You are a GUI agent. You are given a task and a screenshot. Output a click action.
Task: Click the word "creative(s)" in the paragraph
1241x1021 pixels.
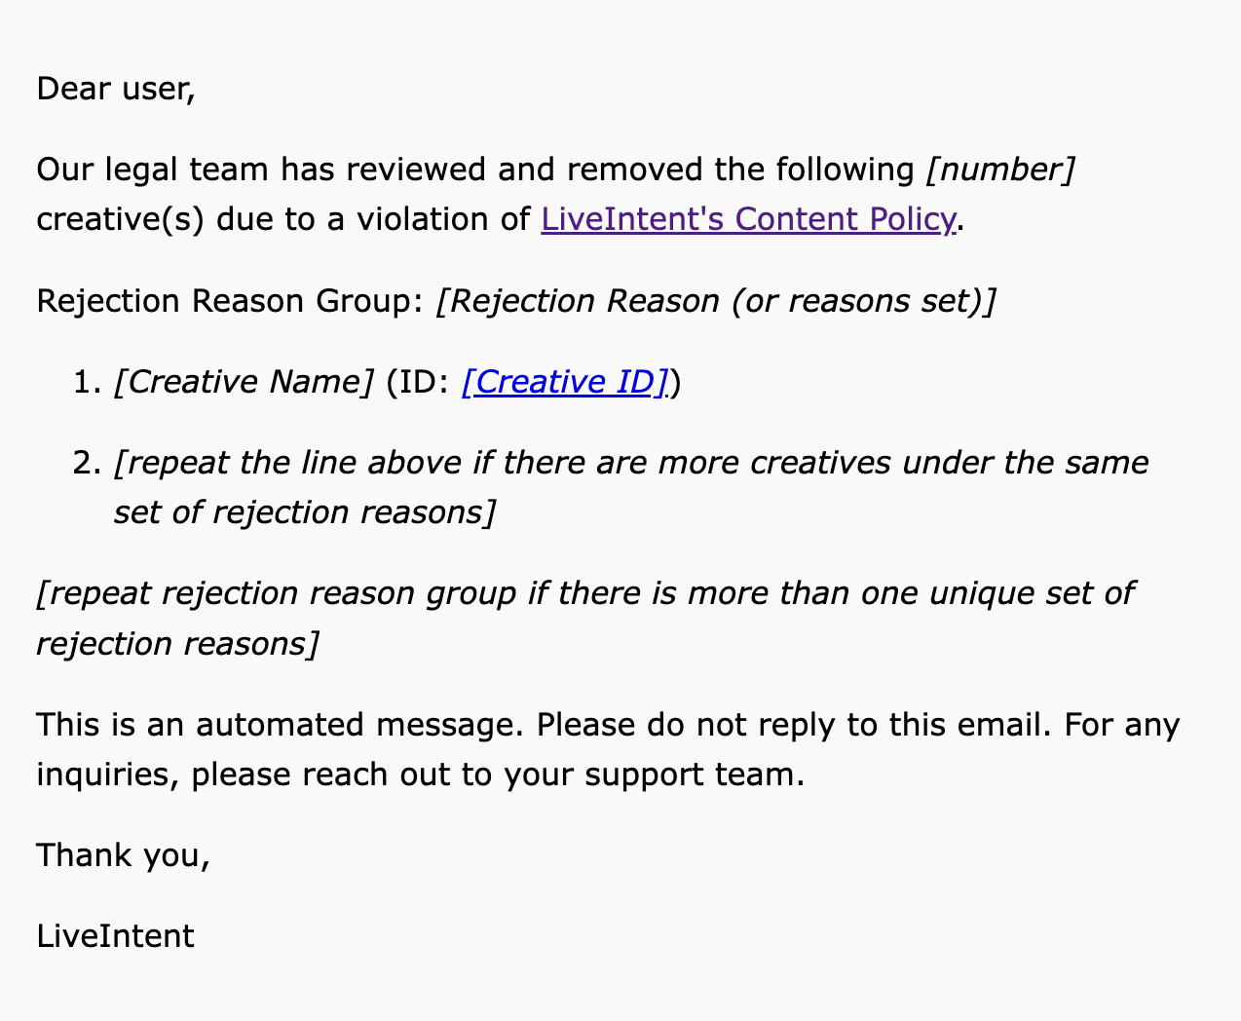[120, 219]
